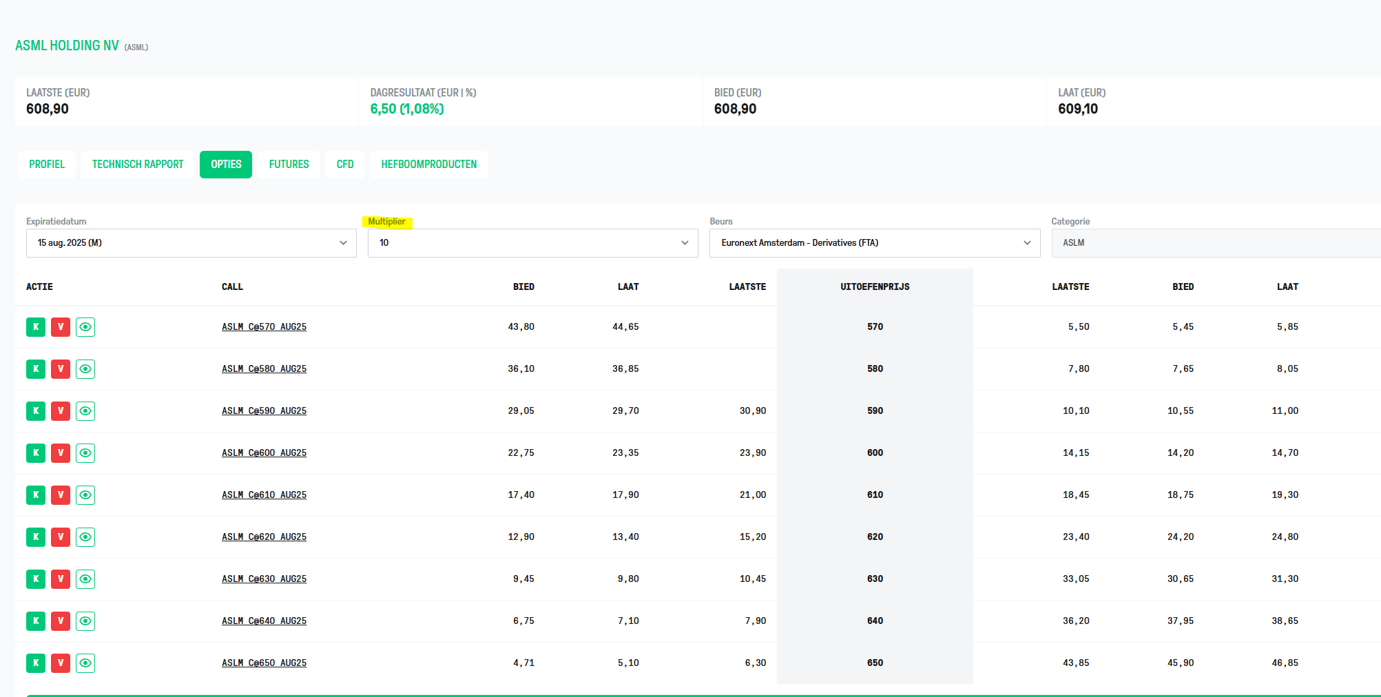Click green K buy button for strike 640

pyautogui.click(x=36, y=621)
